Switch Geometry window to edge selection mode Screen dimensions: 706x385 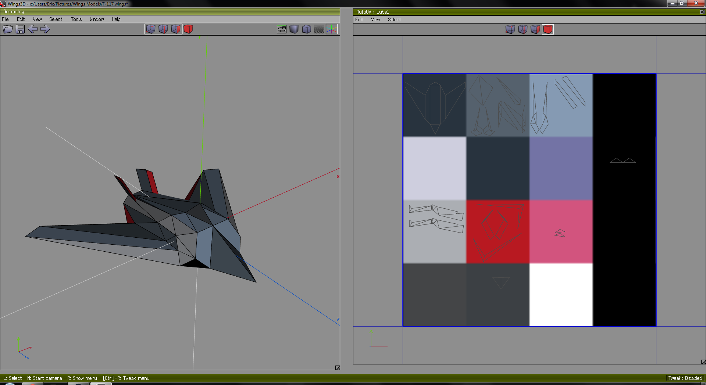(163, 29)
